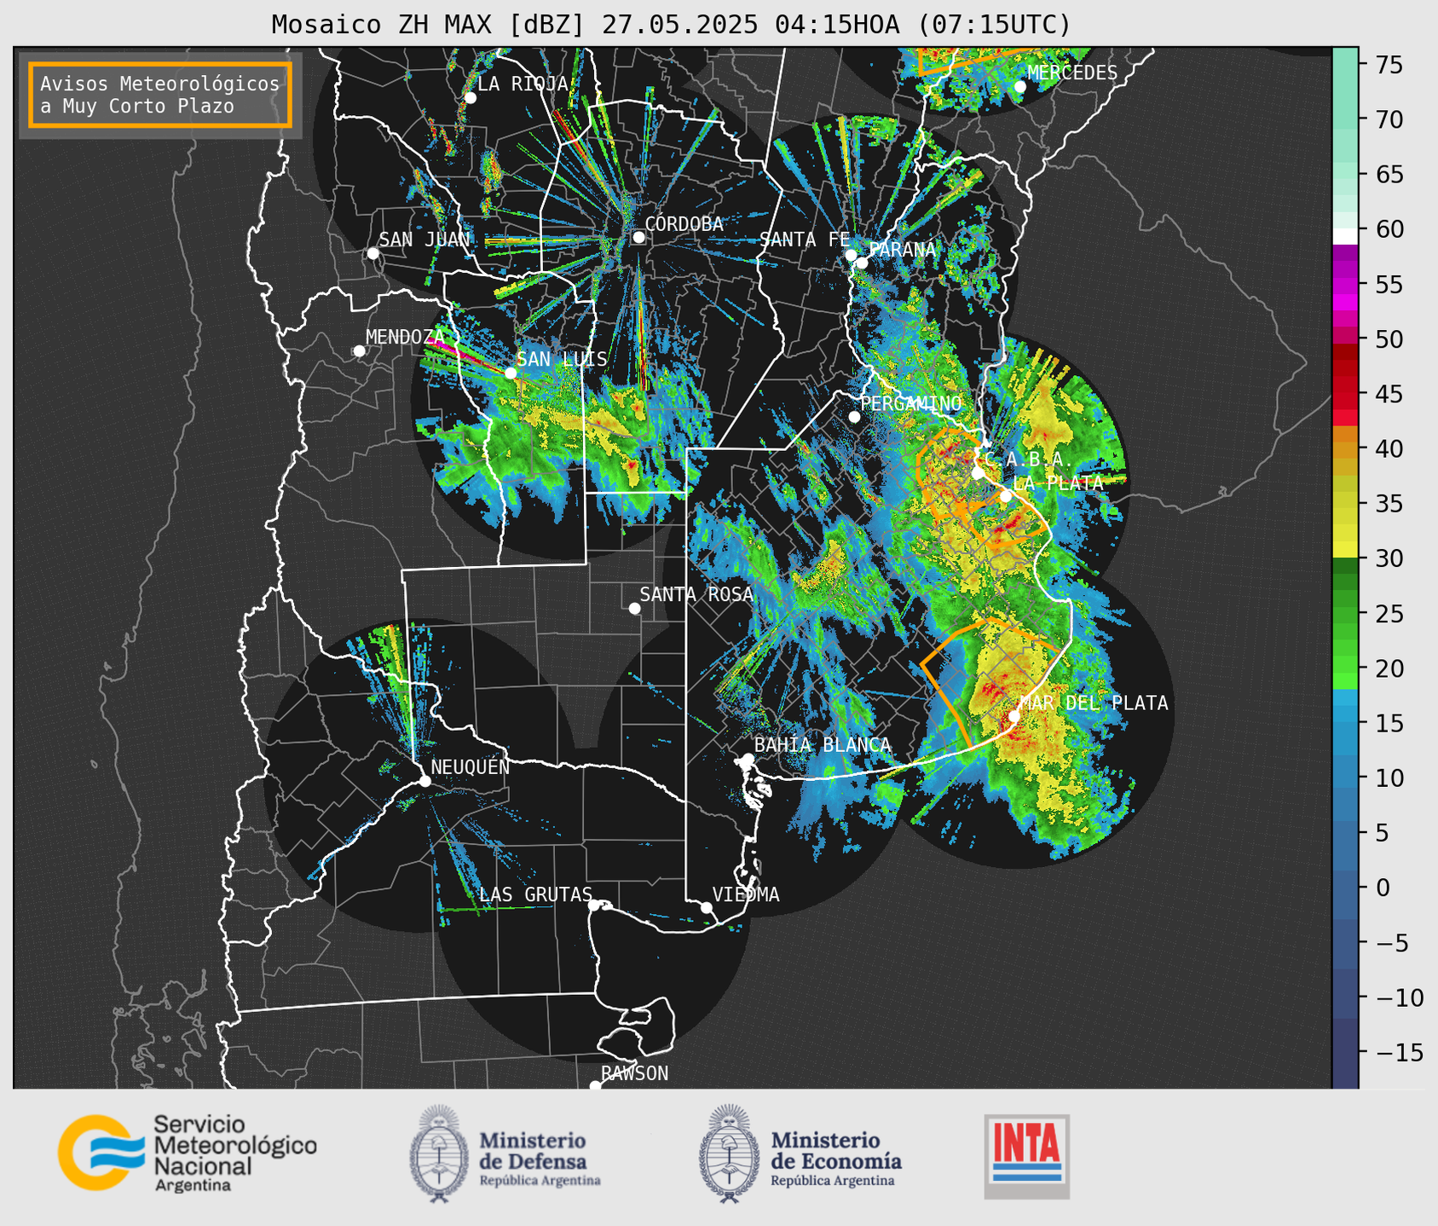1438x1226 pixels.
Task: Click the MENDOZA city label
Action: click(x=405, y=337)
